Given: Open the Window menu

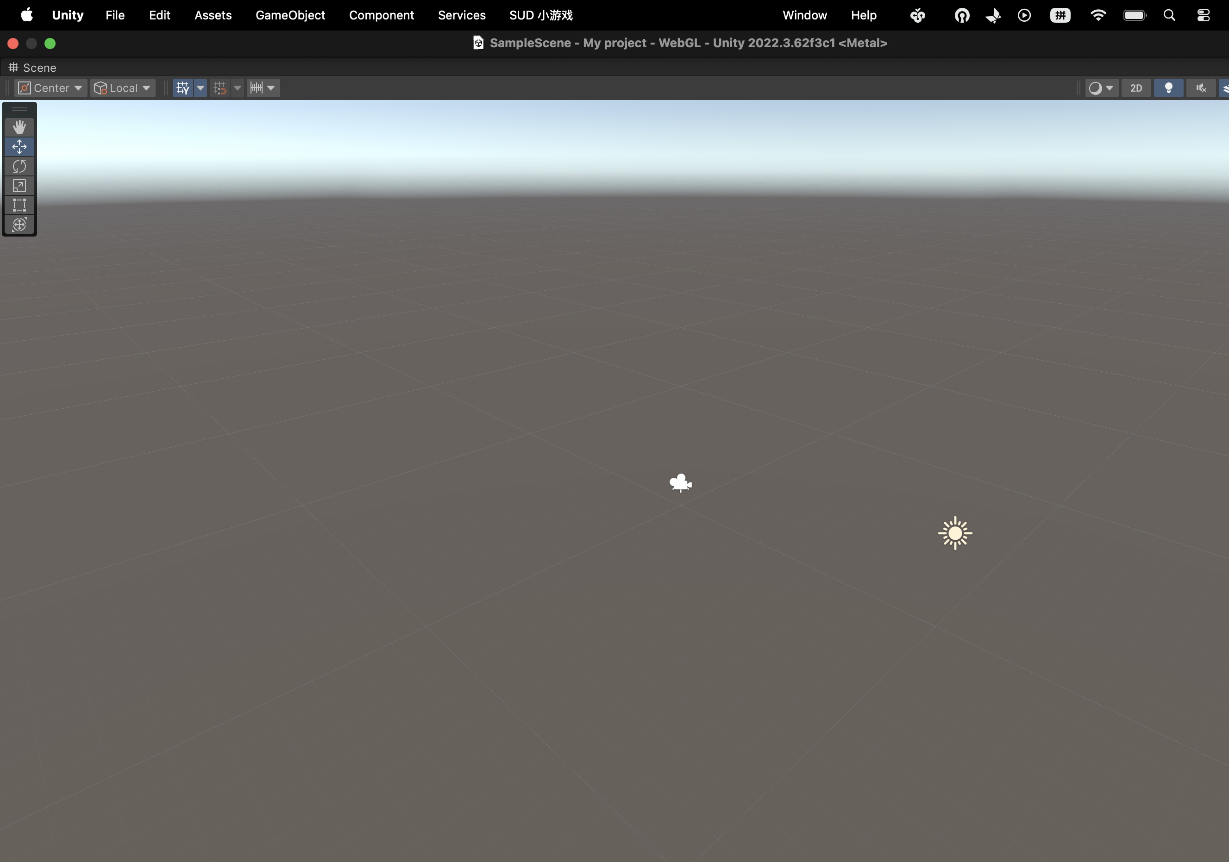Looking at the screenshot, I should click(804, 15).
